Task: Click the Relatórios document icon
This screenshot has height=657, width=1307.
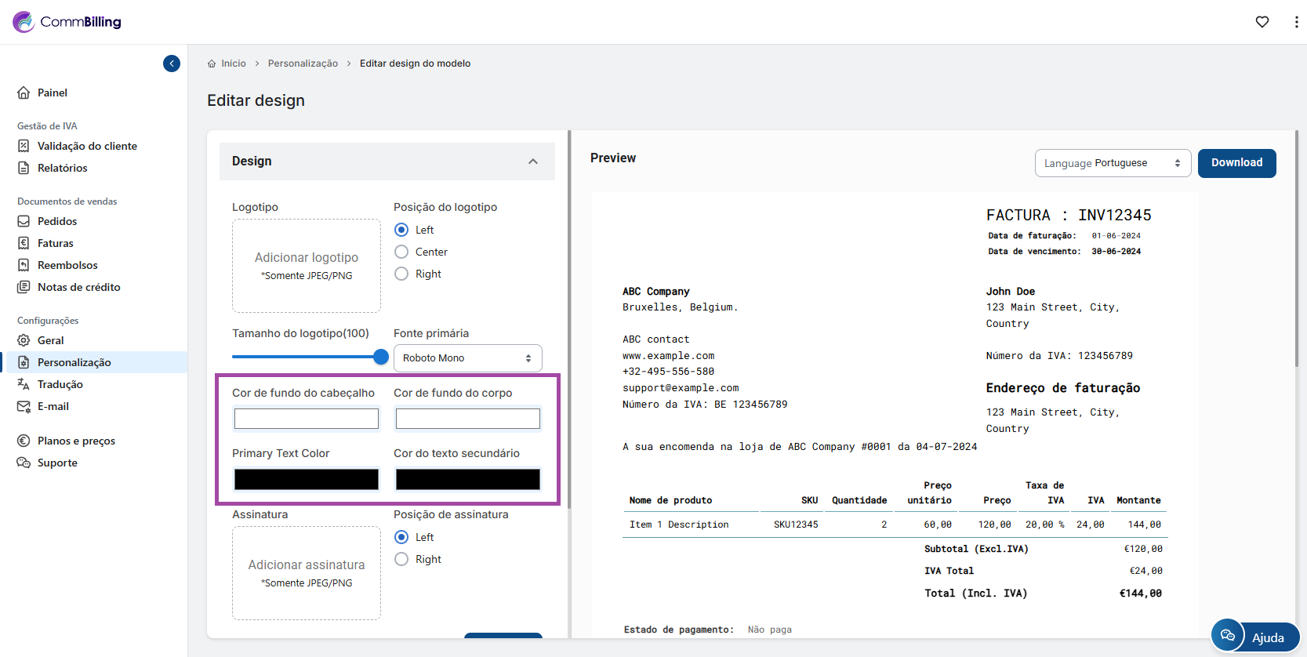Action: (24, 168)
